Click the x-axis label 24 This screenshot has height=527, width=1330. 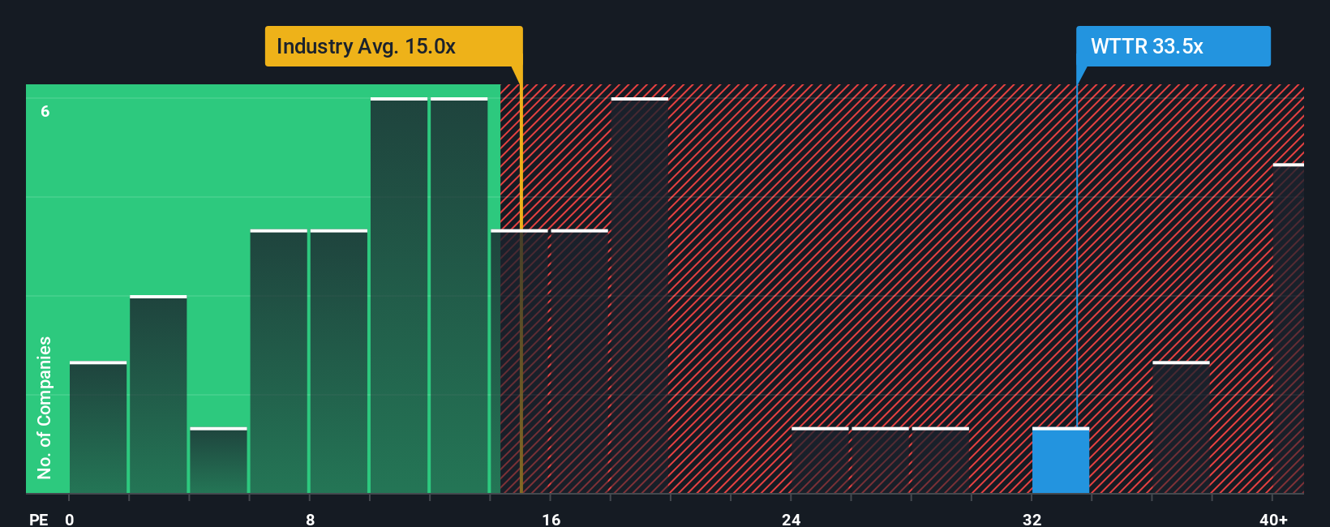(x=792, y=519)
